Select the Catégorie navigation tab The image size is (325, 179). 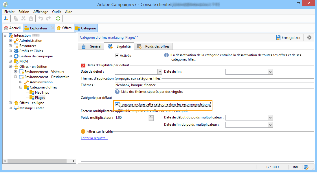[x=86, y=28]
